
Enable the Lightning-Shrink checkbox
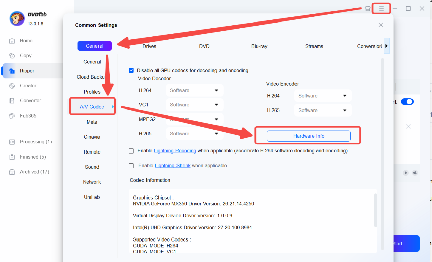(131, 166)
